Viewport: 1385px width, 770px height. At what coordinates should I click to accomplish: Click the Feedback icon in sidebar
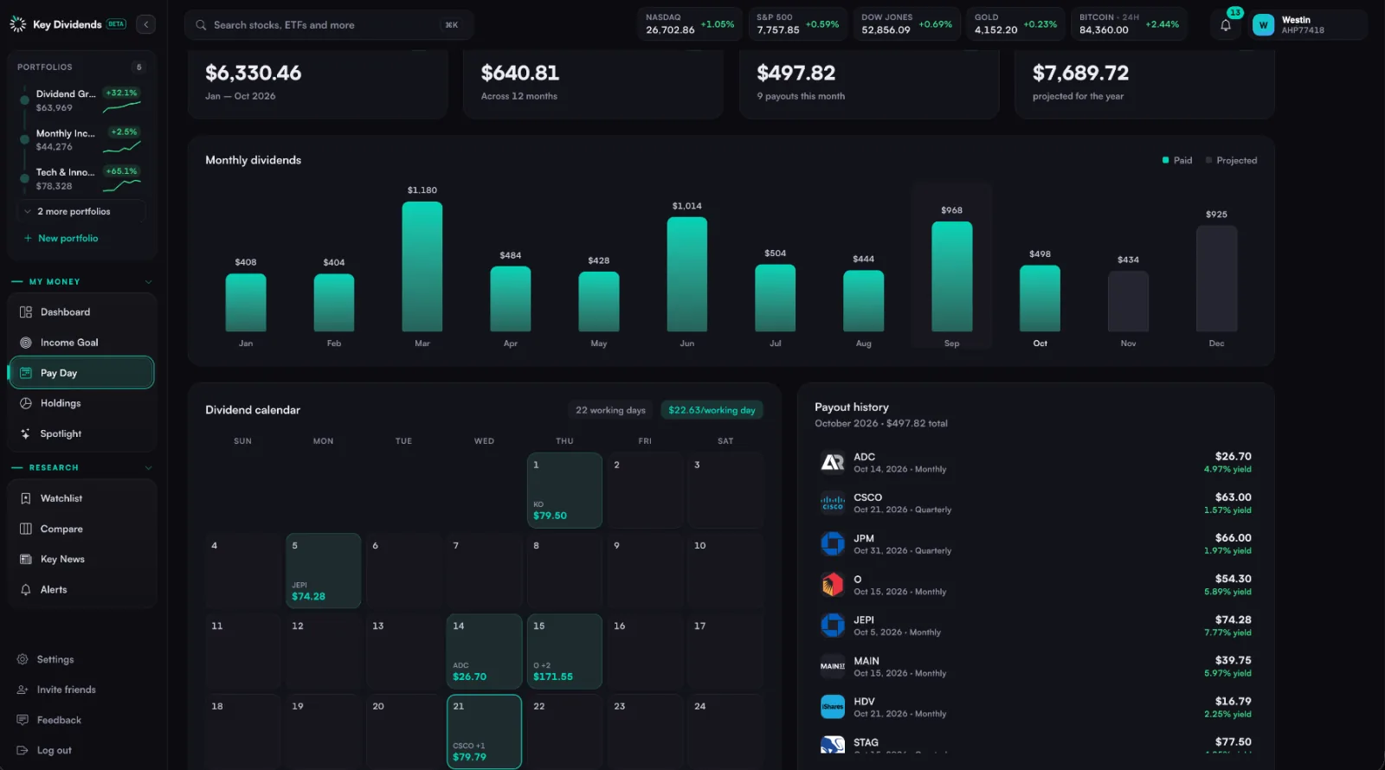click(23, 720)
